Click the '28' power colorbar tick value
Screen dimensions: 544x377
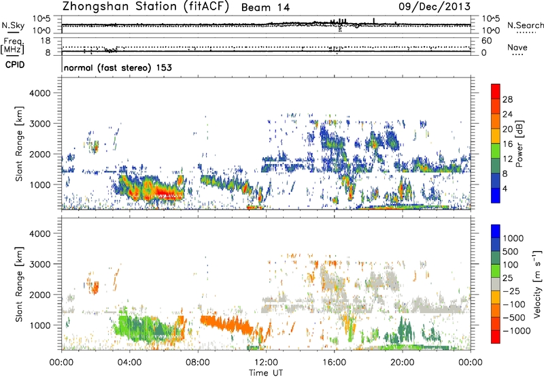(x=507, y=99)
